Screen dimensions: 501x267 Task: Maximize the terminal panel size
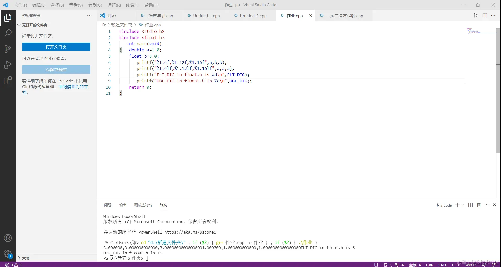(x=487, y=205)
